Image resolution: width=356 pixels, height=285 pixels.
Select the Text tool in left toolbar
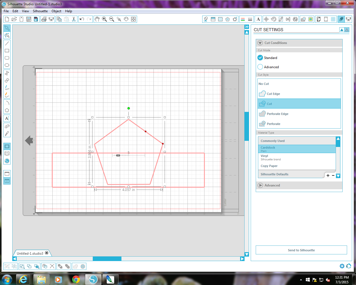click(7, 118)
